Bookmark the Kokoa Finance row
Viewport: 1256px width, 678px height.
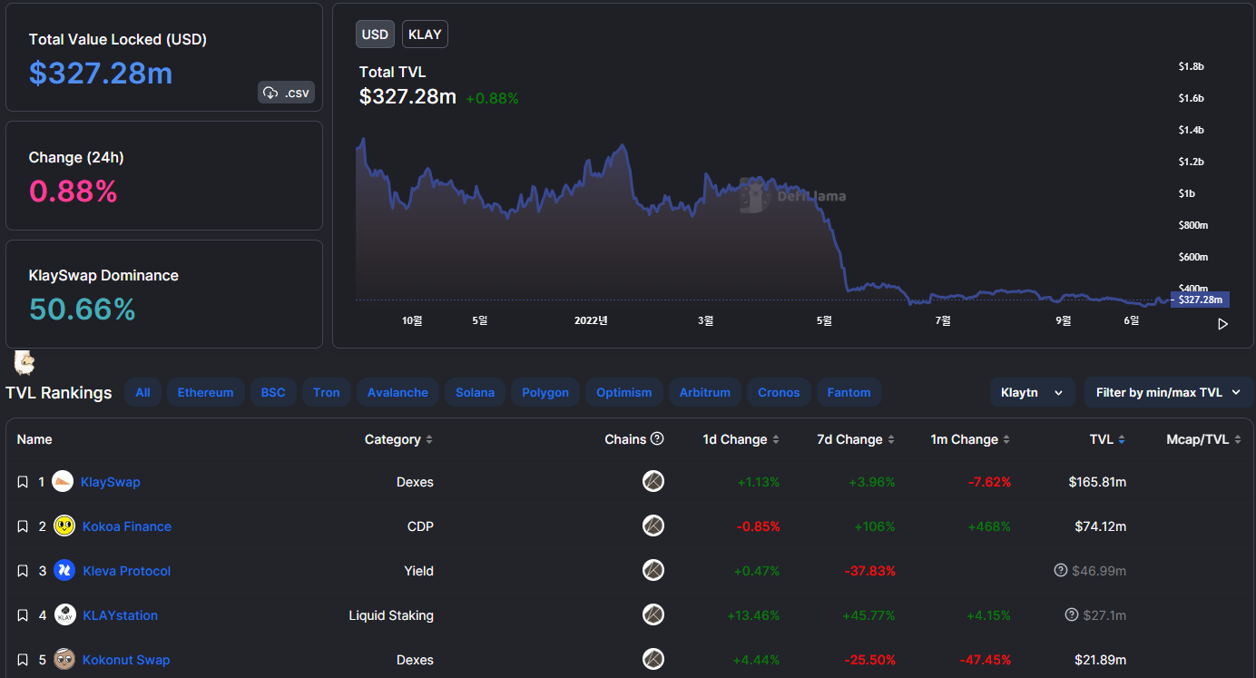(23, 526)
